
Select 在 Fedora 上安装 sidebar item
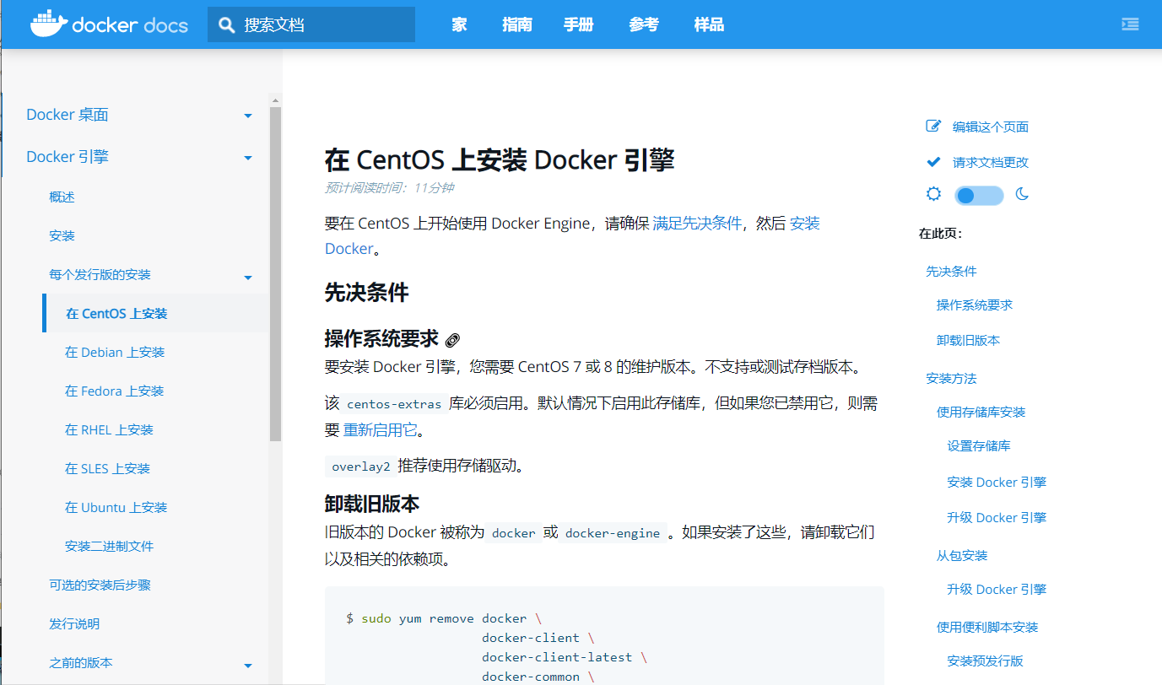point(115,391)
